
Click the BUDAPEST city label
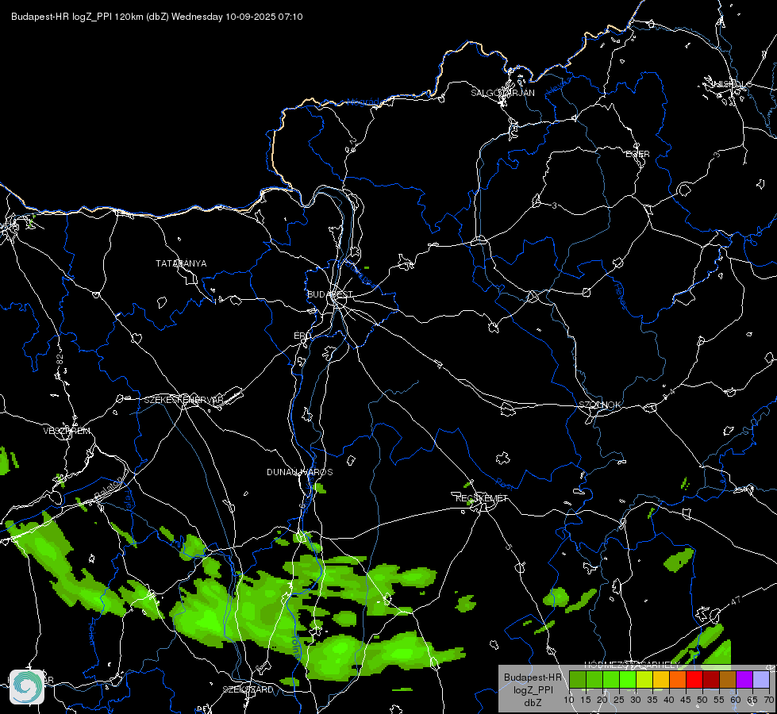click(329, 294)
